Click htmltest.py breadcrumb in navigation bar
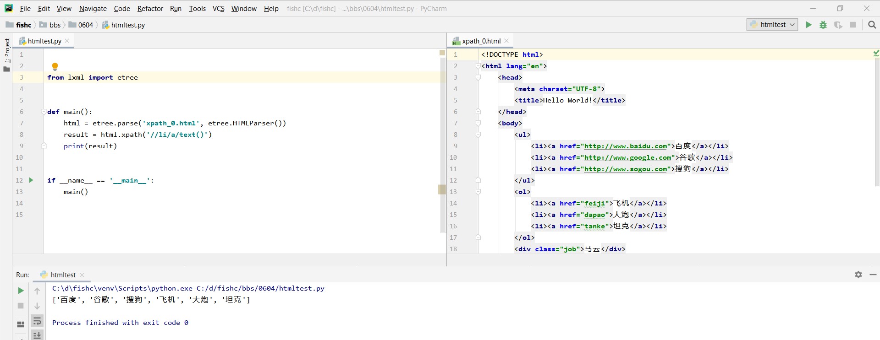This screenshot has height=340, width=880. [x=123, y=25]
